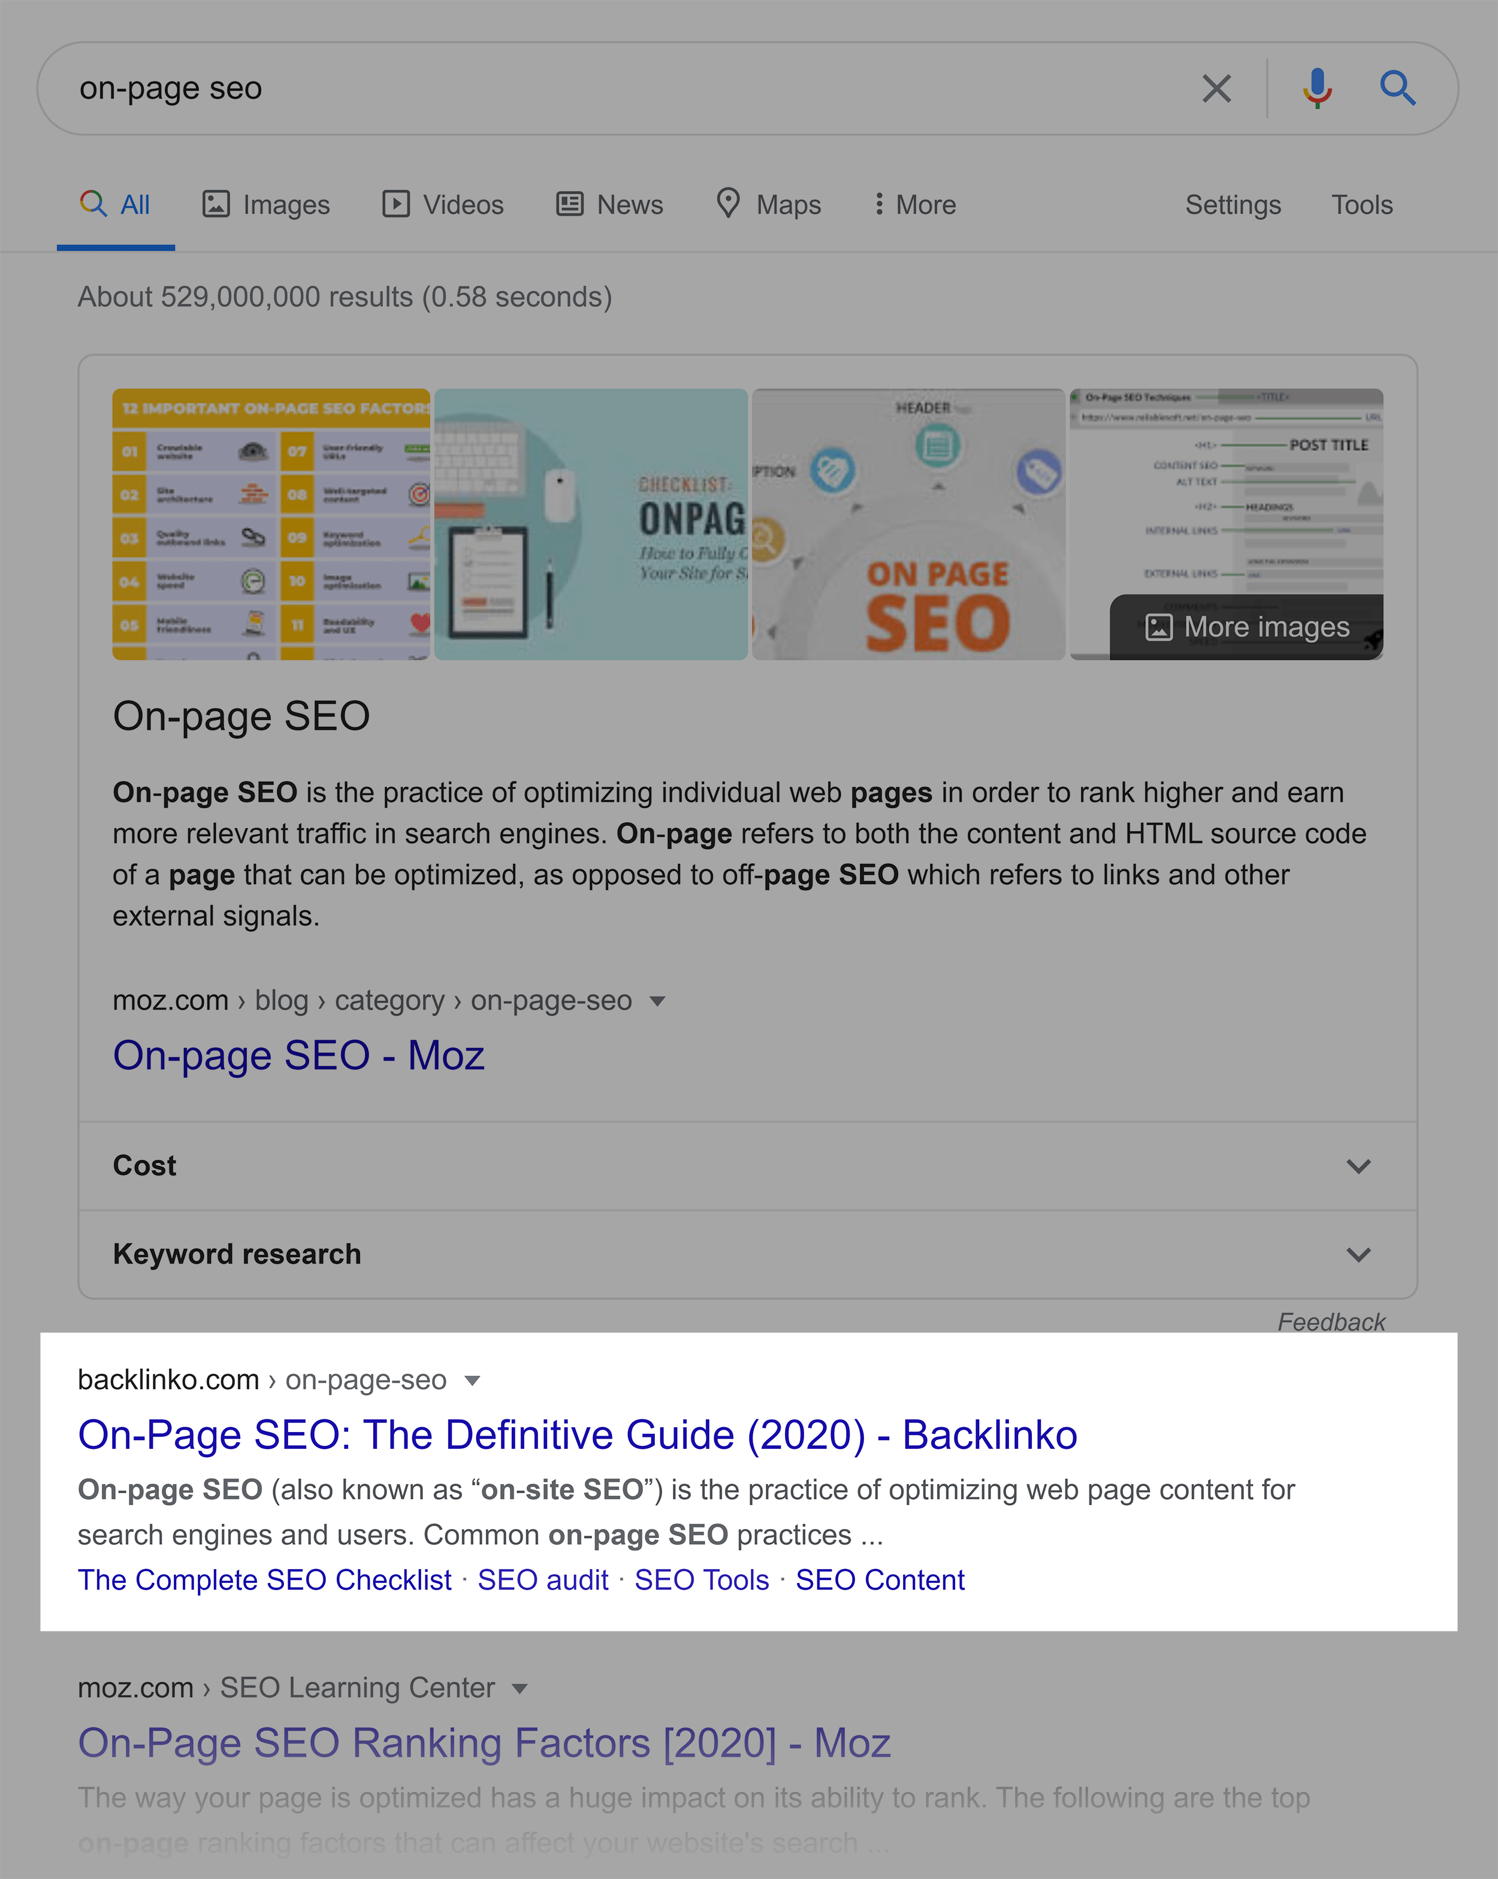Image resolution: width=1498 pixels, height=1879 pixels.
Task: Click the 'On-page SEO' snippet heading
Action: click(x=241, y=717)
